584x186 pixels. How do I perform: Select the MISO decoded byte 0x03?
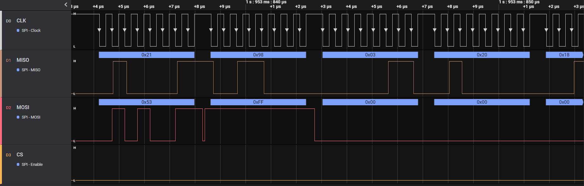coord(370,55)
